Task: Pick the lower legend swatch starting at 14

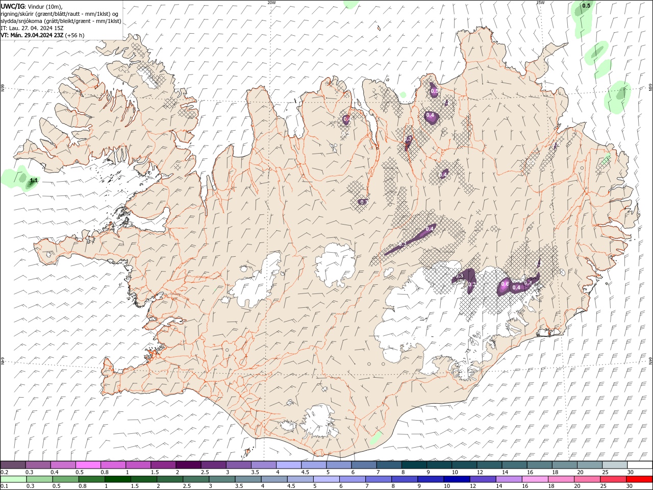Action: [x=508, y=479]
